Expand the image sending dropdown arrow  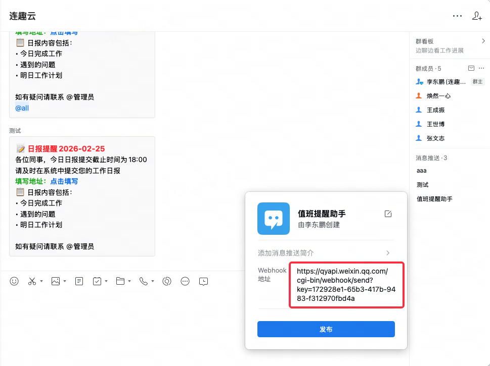point(65,282)
